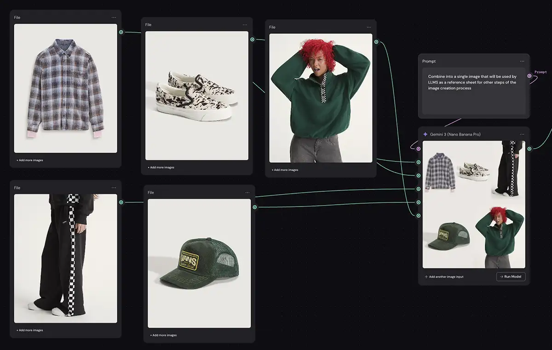Click the Gemini 3 node output port
This screenshot has width=552, height=350.
coord(529,149)
